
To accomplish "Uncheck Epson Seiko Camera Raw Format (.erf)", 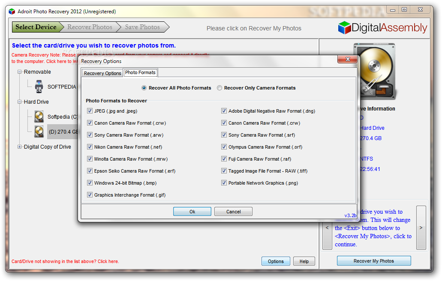I will 90,171.
